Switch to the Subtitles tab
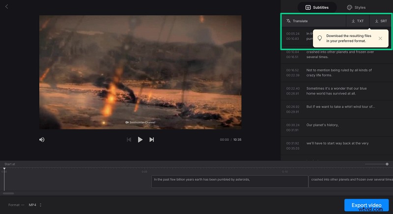393x214 pixels. 317,7
